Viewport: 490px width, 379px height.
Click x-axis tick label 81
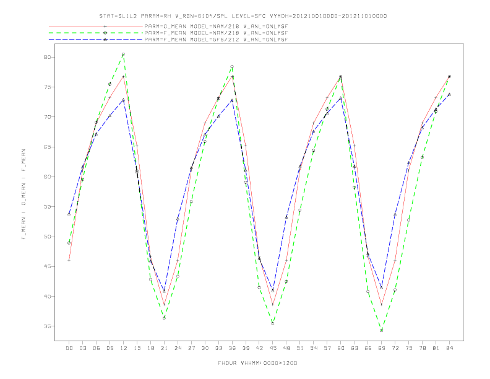click(x=436, y=348)
